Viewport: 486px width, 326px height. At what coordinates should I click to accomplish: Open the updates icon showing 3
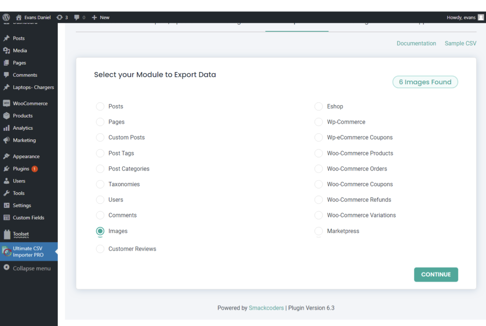59,18
